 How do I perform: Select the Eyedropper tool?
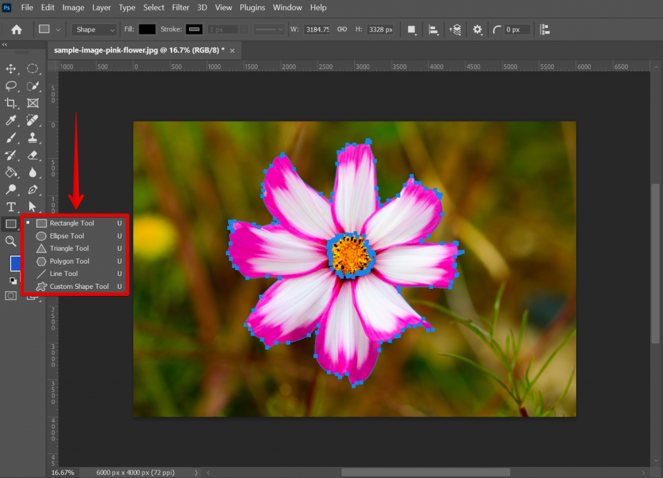[x=10, y=120]
